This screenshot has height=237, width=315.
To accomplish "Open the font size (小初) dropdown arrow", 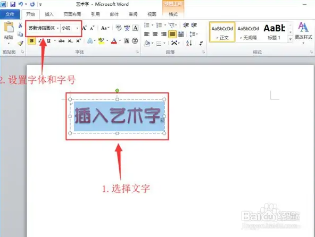I will click(x=77, y=28).
